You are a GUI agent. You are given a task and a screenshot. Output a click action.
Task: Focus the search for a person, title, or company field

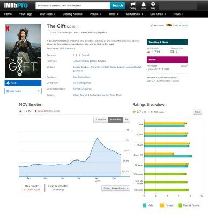(73, 6)
